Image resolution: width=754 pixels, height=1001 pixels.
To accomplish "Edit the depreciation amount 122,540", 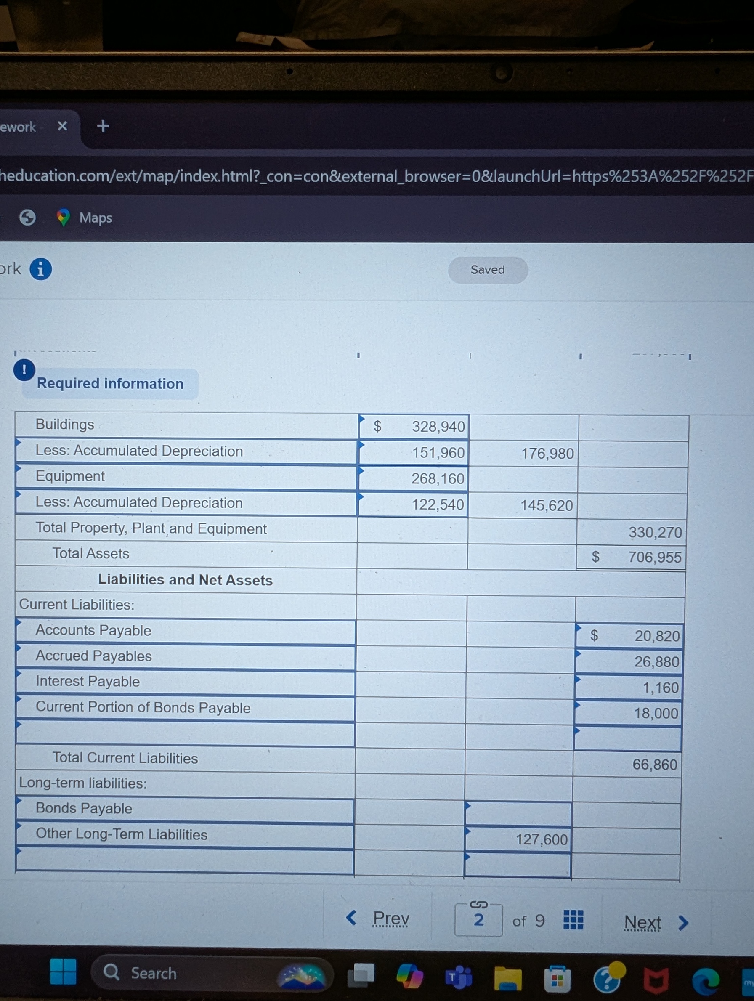I will point(413,504).
